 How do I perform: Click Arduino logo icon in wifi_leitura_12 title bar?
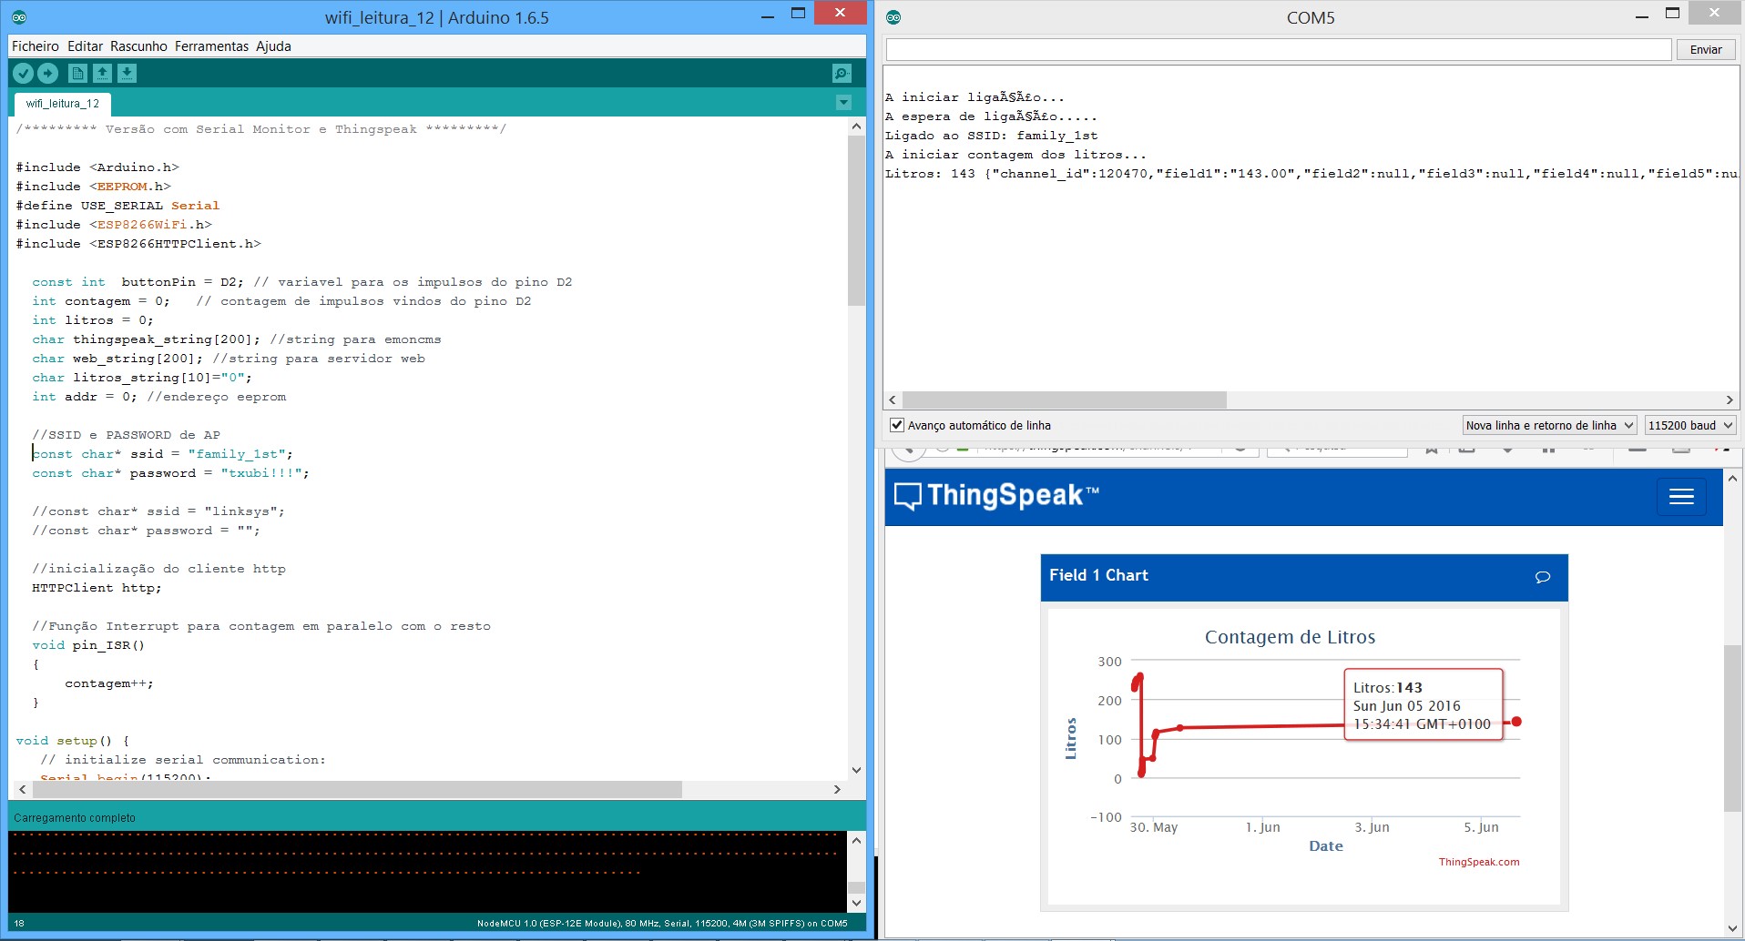pyautogui.click(x=19, y=17)
